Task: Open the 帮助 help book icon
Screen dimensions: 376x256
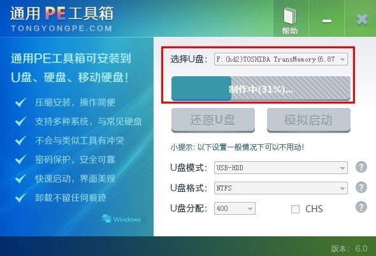Action: [x=290, y=17]
